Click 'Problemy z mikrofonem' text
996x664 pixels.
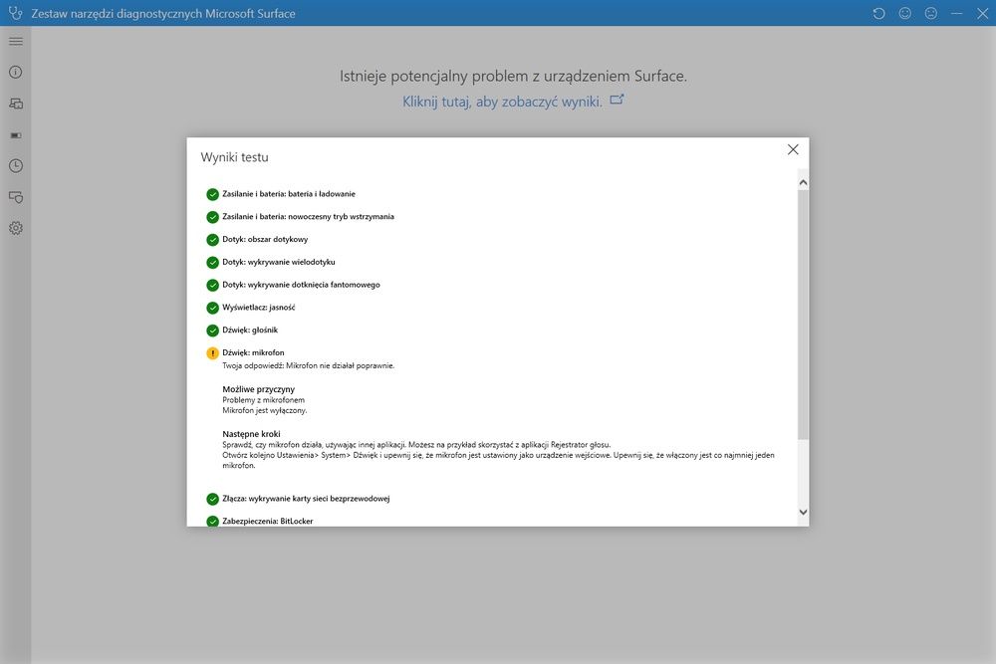click(x=263, y=400)
